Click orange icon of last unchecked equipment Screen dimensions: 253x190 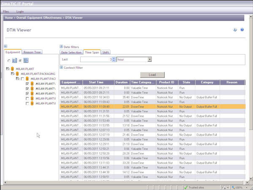click(x=32, y=103)
